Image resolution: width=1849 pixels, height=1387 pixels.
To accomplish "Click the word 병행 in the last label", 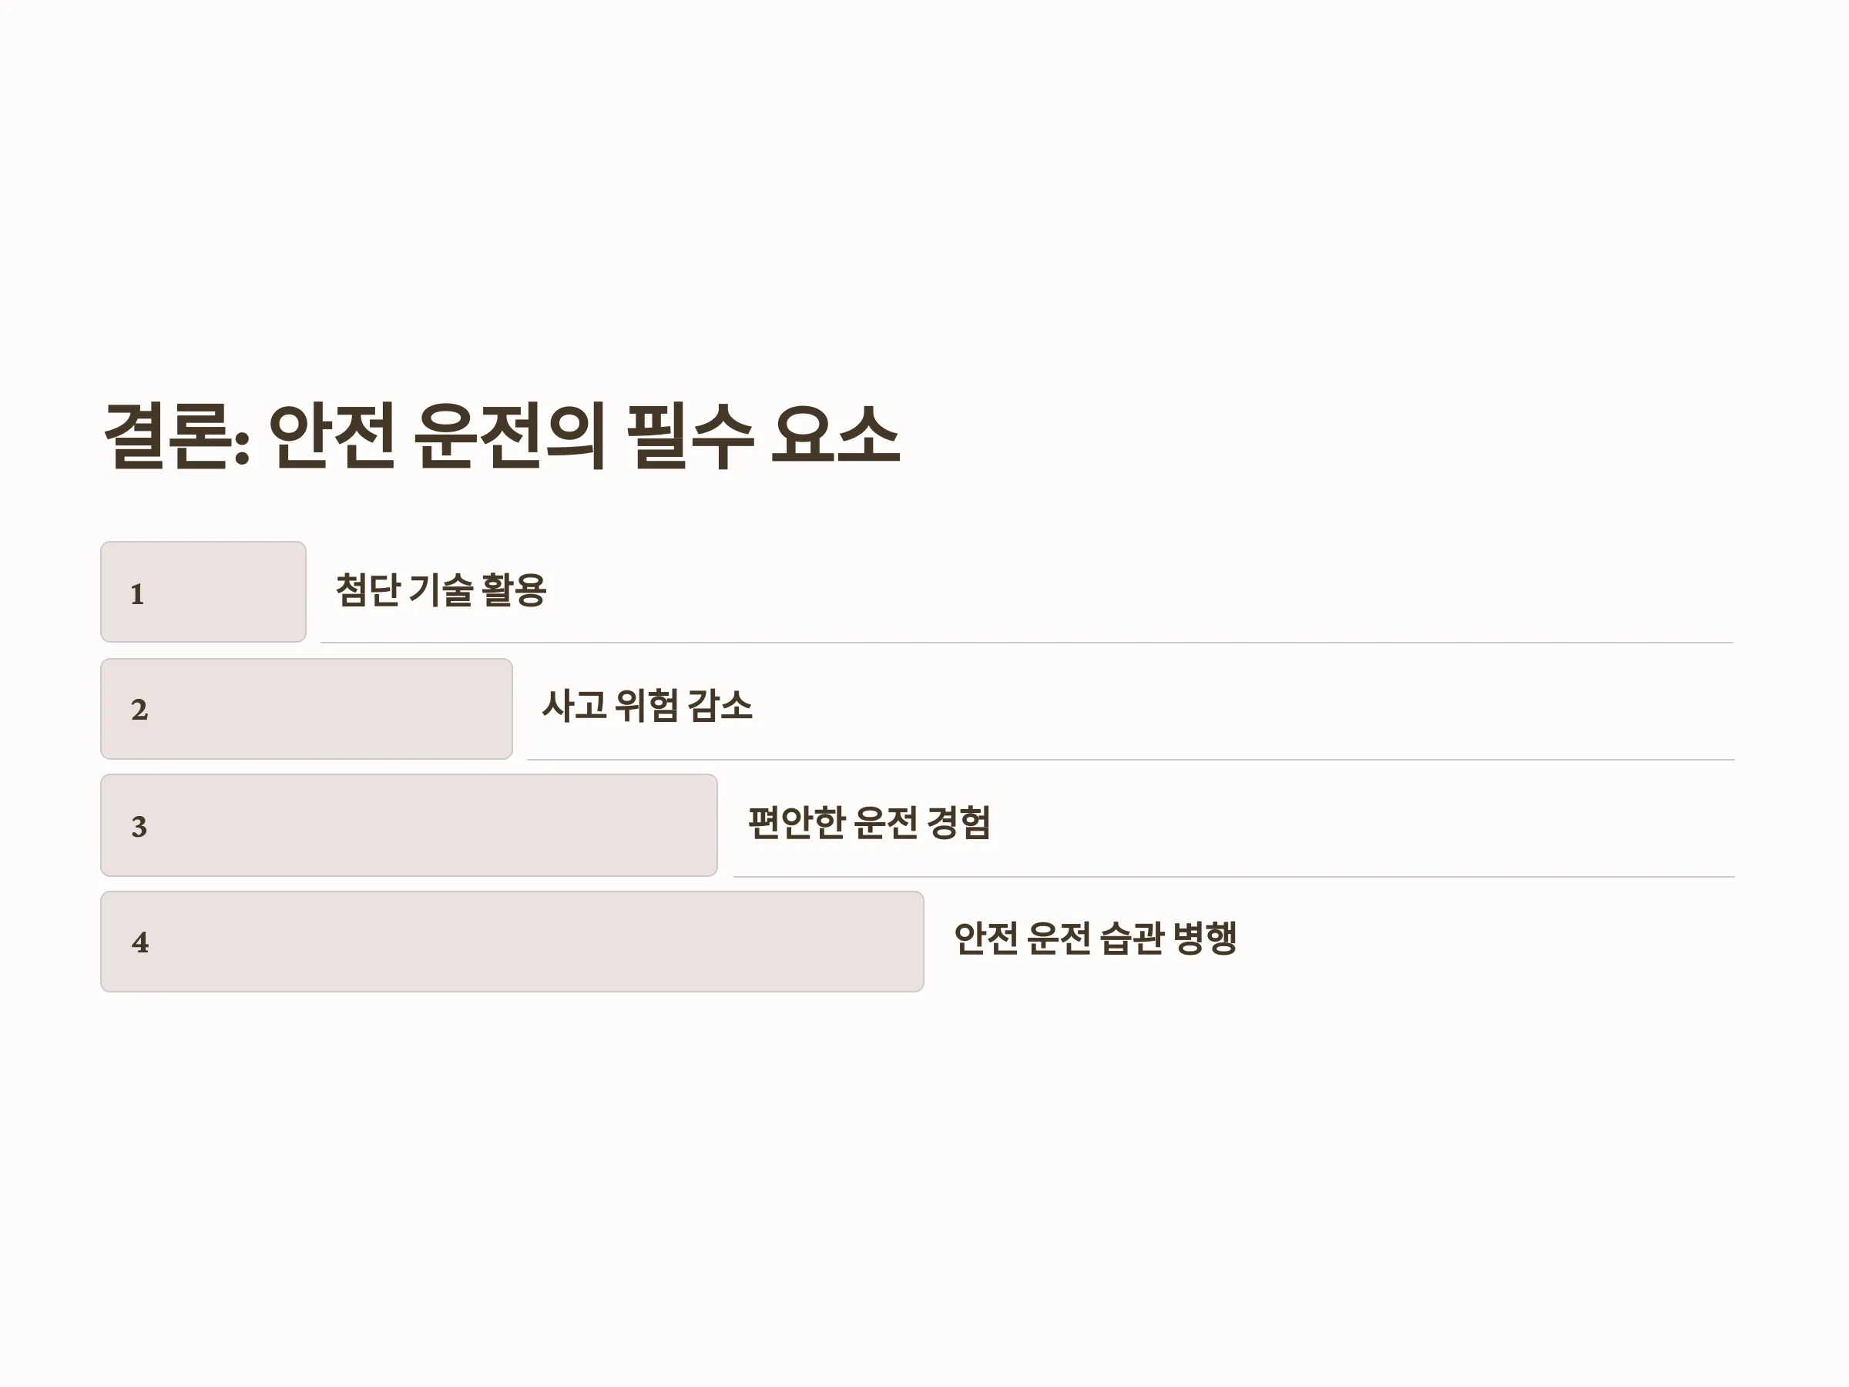I will pos(1204,939).
